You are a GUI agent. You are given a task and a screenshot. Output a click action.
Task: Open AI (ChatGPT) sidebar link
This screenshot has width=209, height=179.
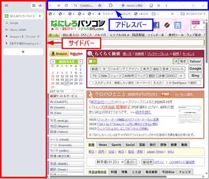click(x=66, y=102)
